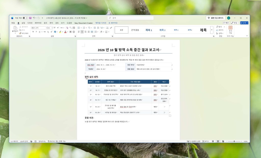Apply the yellow text highlight color

(x=60, y=32)
